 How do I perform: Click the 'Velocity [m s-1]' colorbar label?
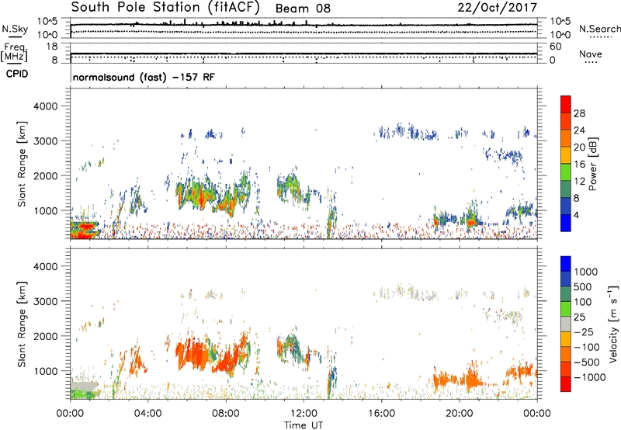(x=614, y=324)
